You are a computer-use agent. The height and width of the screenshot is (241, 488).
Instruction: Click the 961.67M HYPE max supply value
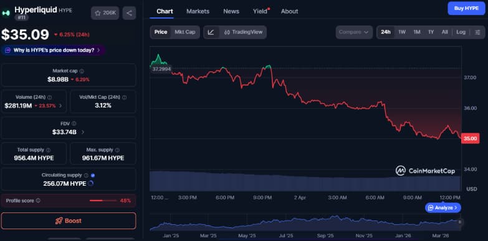point(103,158)
